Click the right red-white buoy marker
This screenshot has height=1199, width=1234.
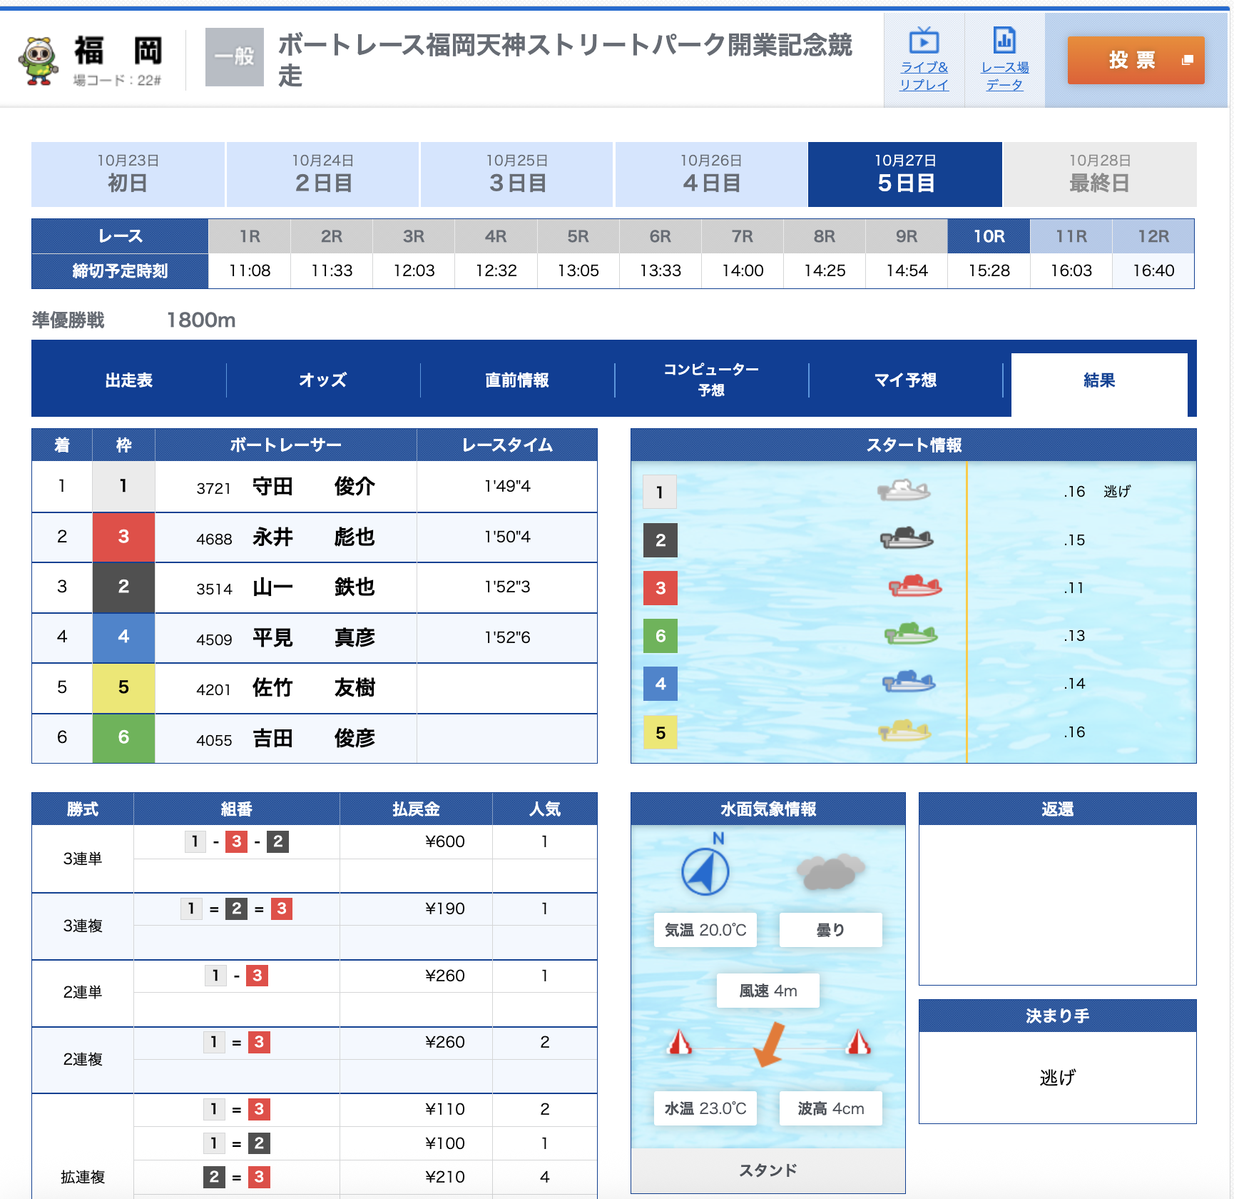[858, 1043]
